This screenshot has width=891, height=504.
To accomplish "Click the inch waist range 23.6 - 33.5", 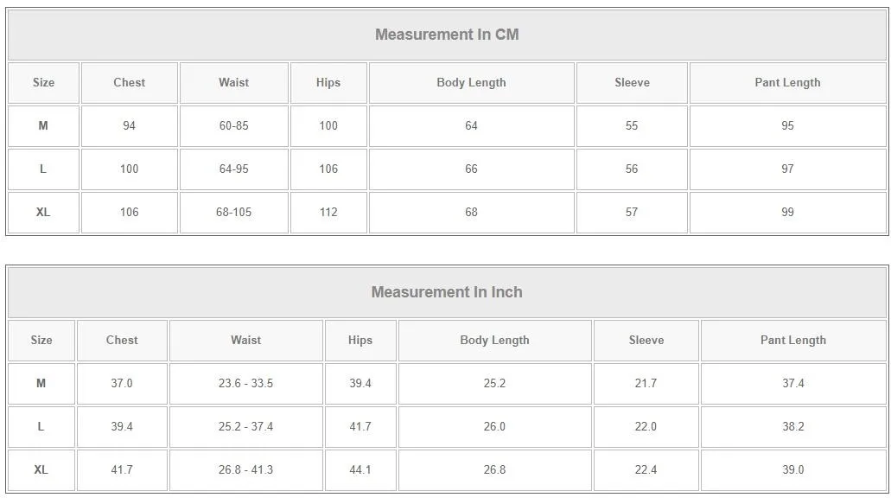I will 245,384.
